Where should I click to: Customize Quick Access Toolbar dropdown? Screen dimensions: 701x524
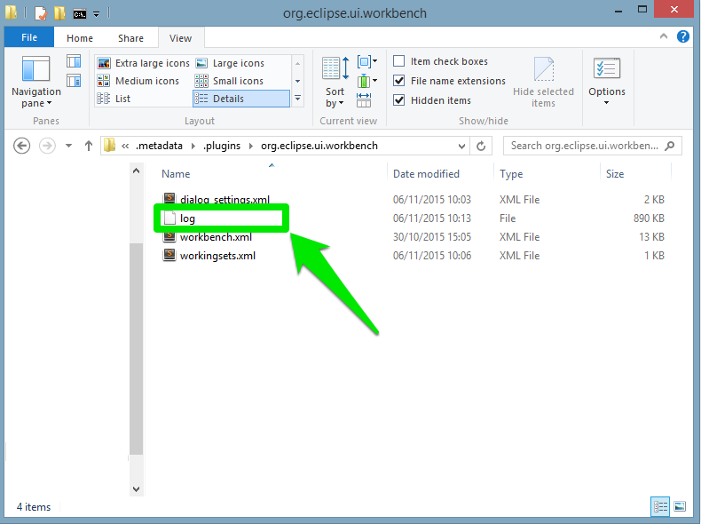[96, 14]
